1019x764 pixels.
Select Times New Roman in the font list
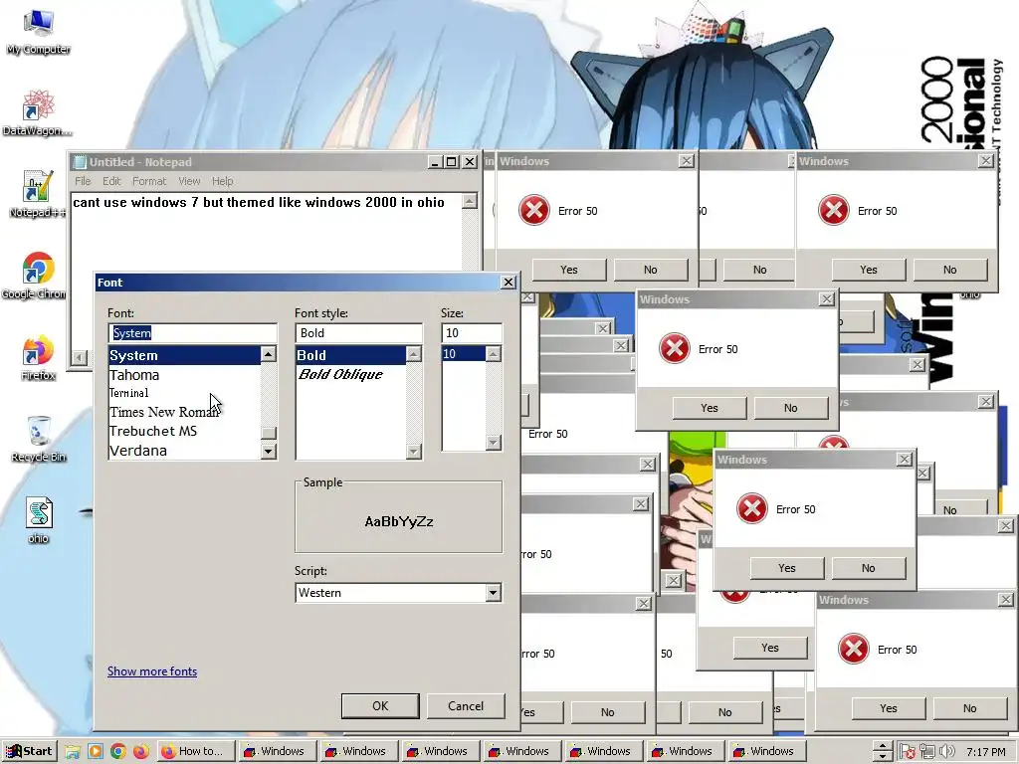pos(184,412)
